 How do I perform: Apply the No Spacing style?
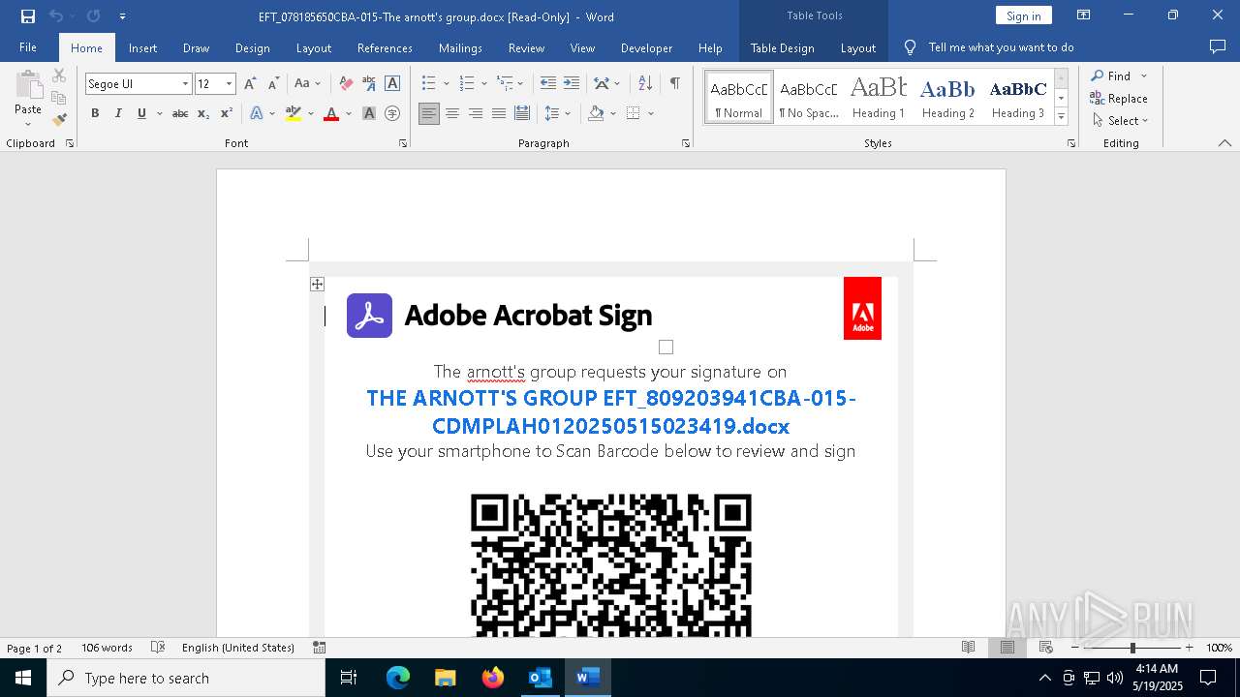pos(808,97)
